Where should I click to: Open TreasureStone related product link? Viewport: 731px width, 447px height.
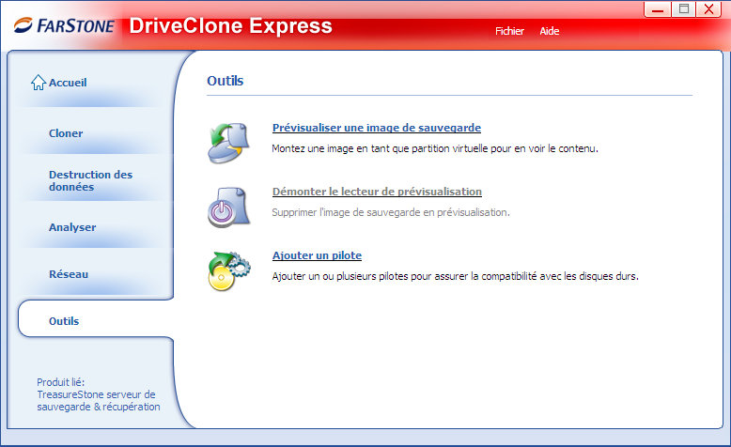(x=99, y=394)
